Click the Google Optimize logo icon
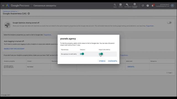 [x=7, y=25]
